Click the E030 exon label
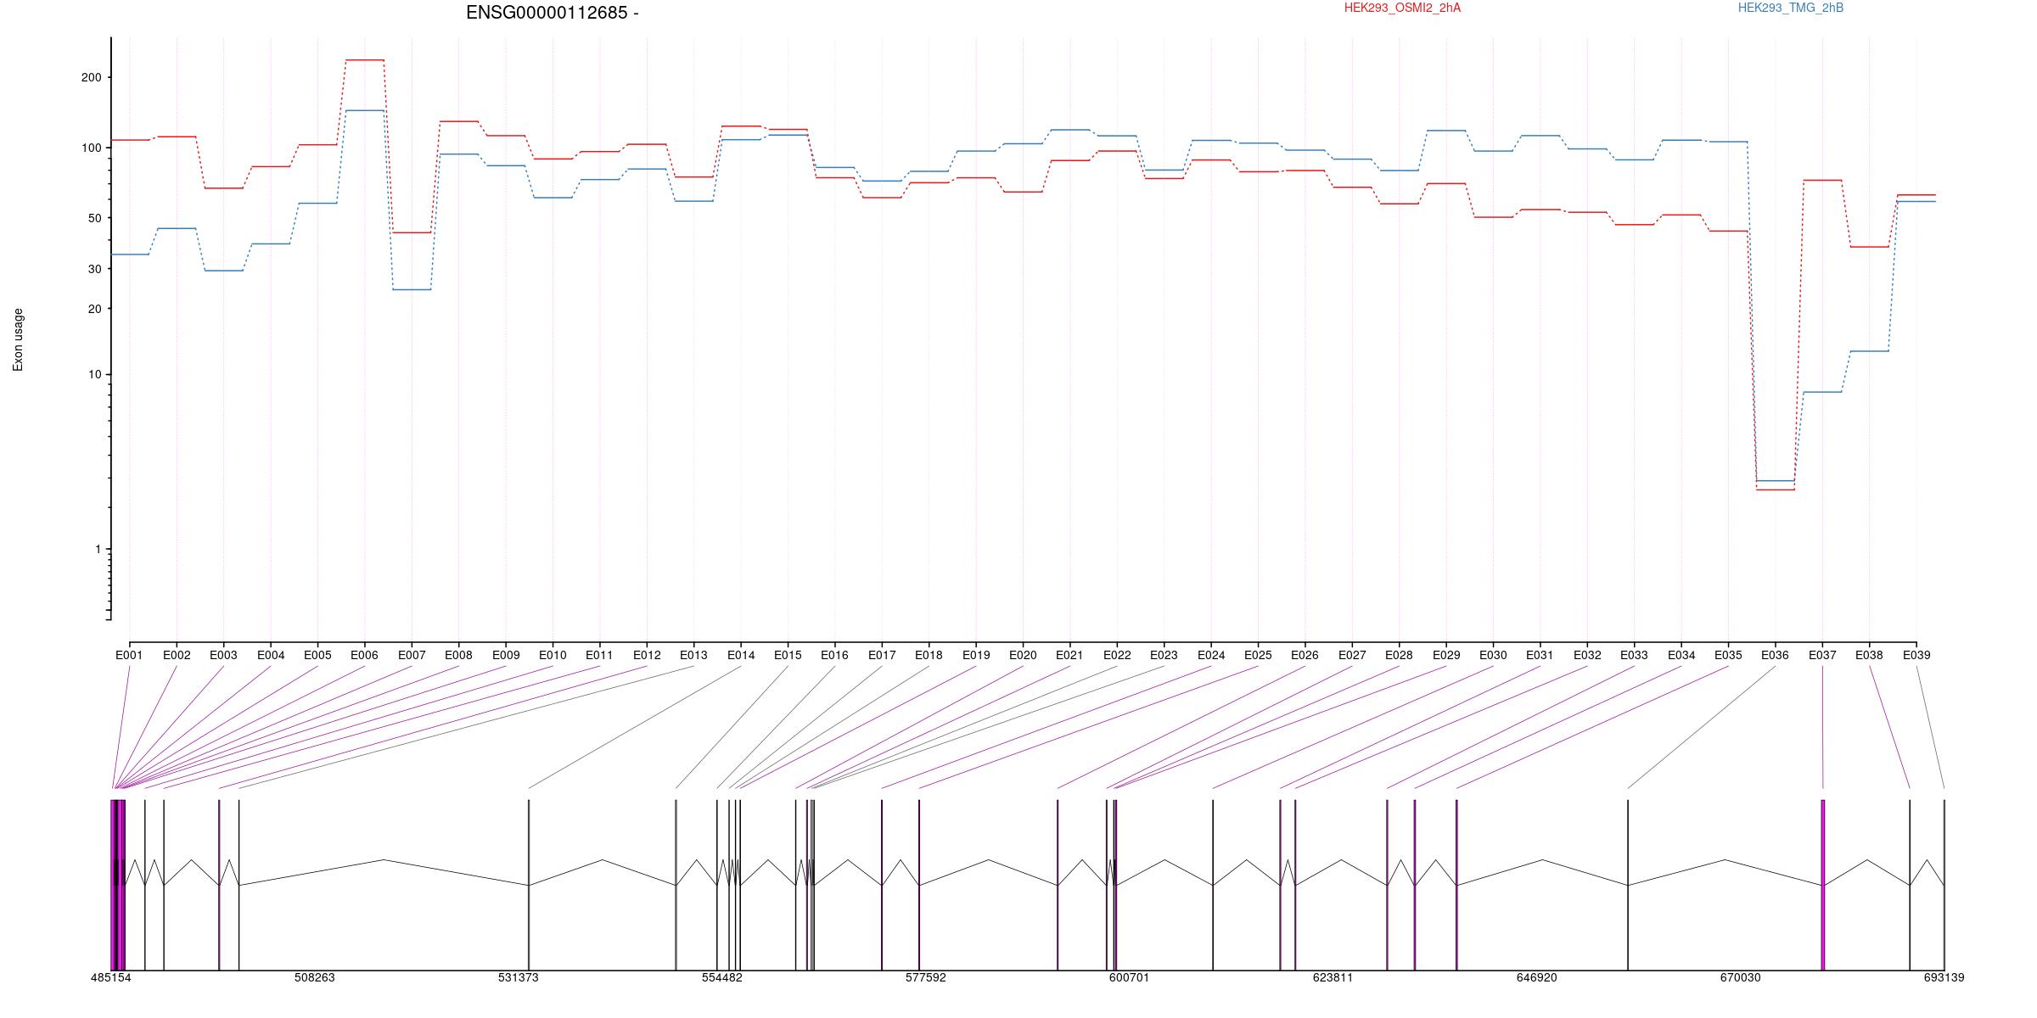The height and width of the screenshot is (1018, 2037). (1493, 655)
